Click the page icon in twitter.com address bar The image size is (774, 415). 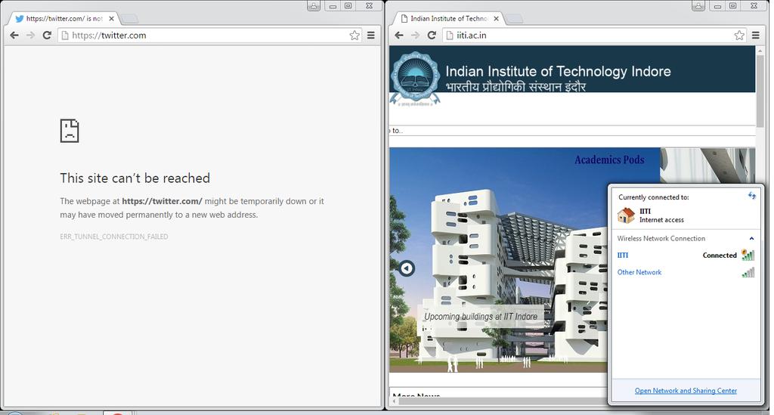point(65,36)
